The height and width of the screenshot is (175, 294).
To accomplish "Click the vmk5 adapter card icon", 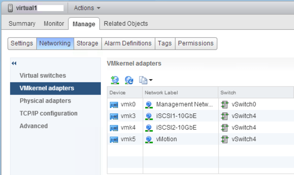I will [x=114, y=140].
